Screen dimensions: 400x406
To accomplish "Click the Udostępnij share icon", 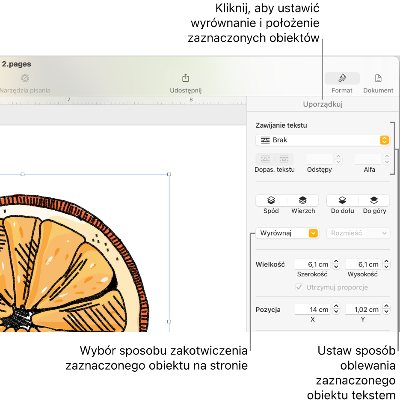I will (186, 78).
